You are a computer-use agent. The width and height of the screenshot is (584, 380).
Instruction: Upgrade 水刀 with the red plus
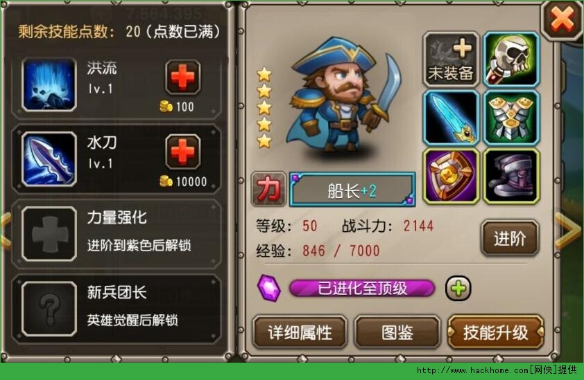(183, 152)
